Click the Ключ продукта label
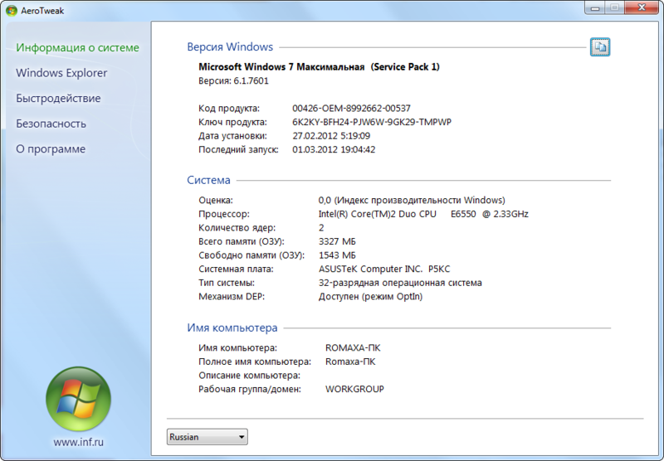664x461 pixels. (233, 122)
